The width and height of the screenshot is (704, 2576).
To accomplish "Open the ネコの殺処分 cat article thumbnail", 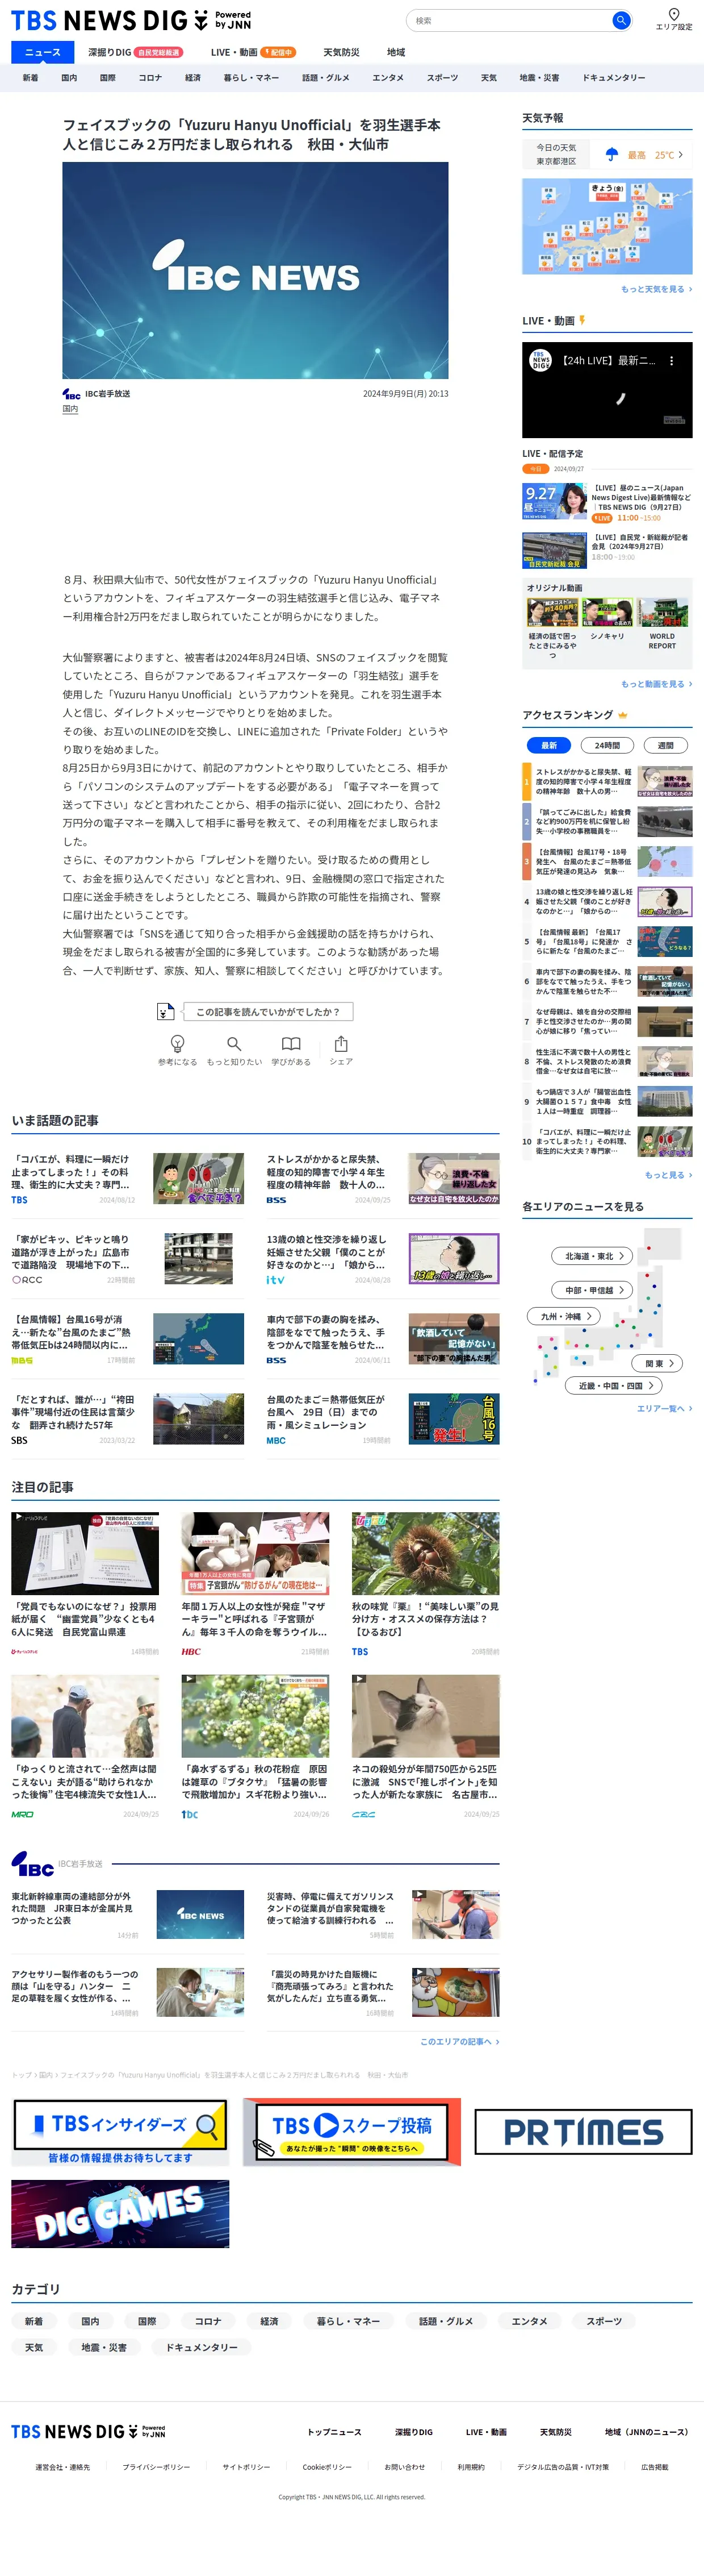I will click(x=425, y=1715).
